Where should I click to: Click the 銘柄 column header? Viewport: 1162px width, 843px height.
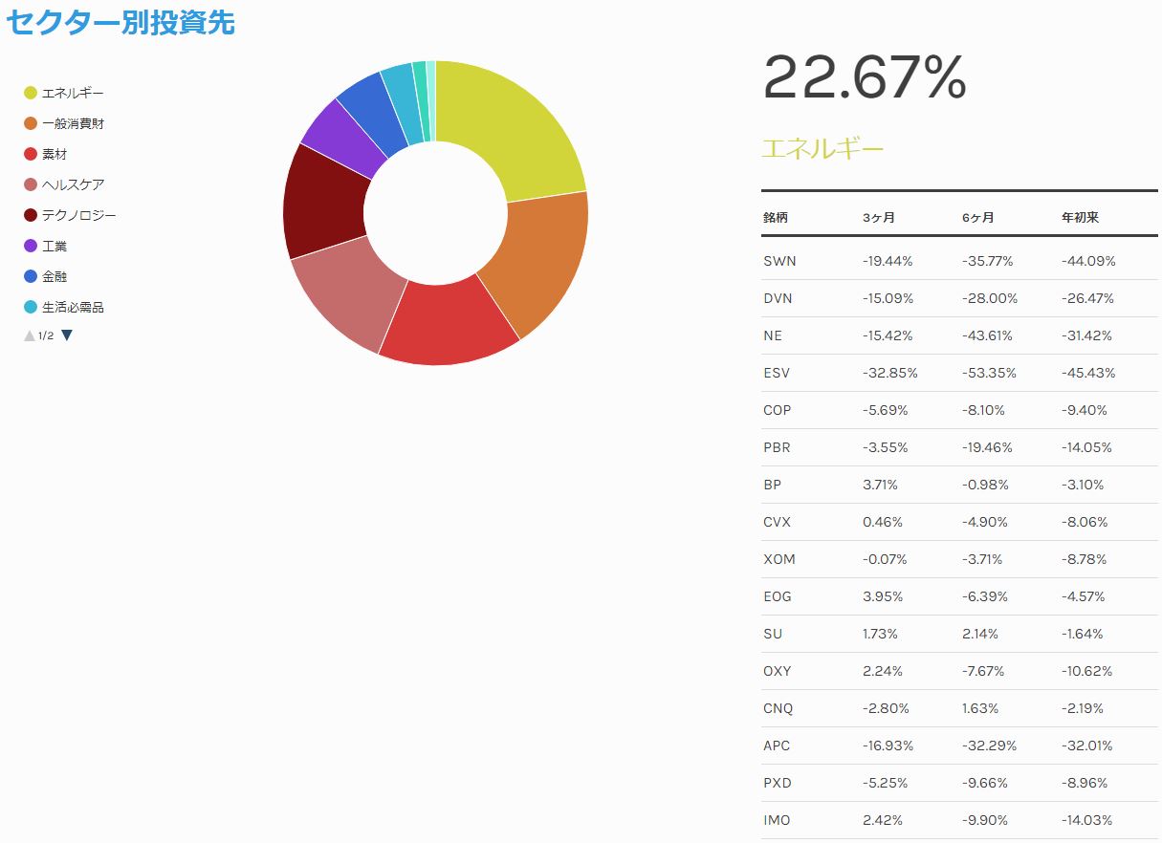click(776, 217)
